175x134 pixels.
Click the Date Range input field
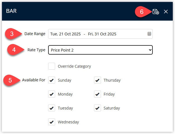point(100,34)
